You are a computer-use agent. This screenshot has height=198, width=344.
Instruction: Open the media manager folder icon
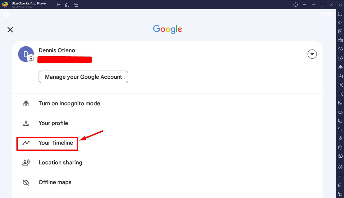click(340, 103)
